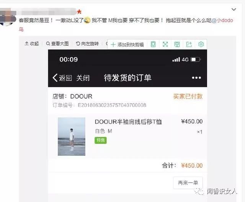
Task: Click the blurred user avatar
Action: (8, 17)
